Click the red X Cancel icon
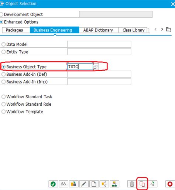Viewport: 175px width, 190px height. (170, 184)
